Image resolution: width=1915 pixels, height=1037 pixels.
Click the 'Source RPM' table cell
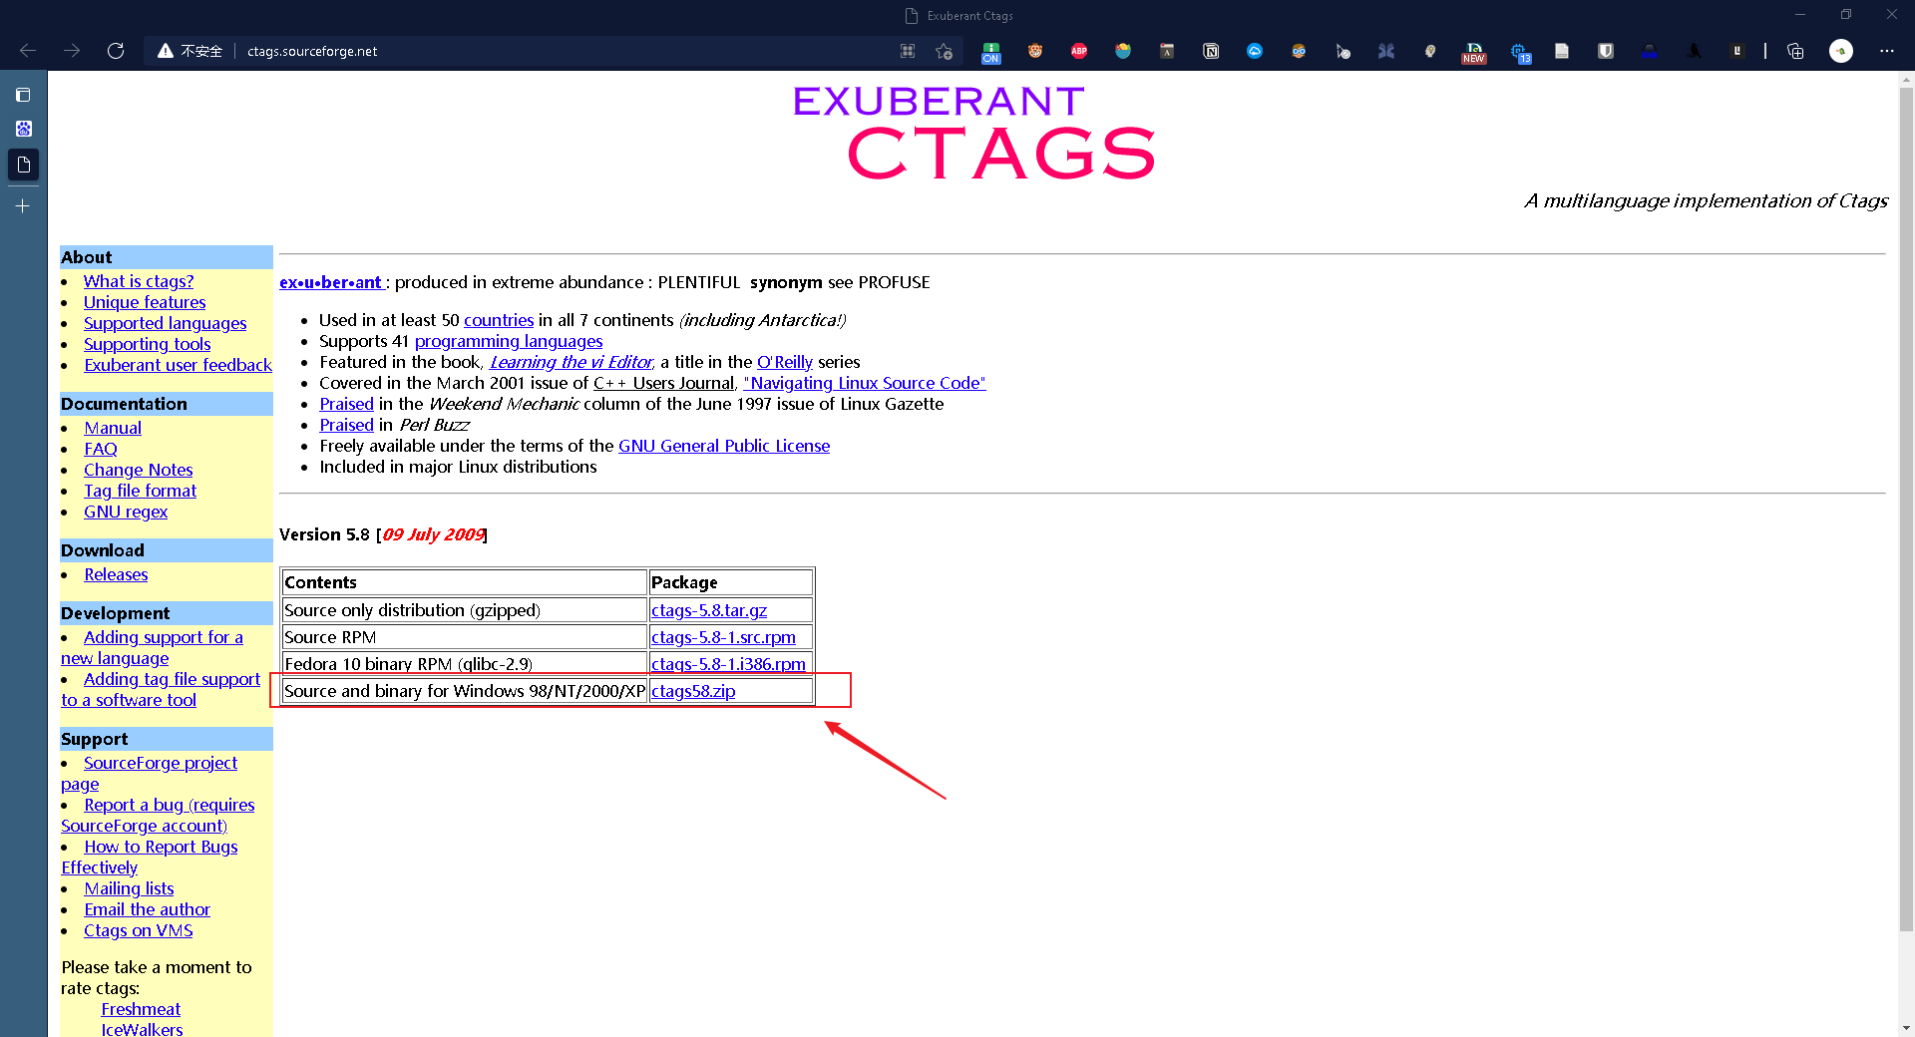(x=465, y=637)
